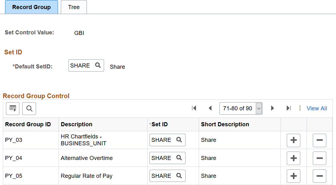
Task: Add a row after PY_04
Action: click(294, 158)
